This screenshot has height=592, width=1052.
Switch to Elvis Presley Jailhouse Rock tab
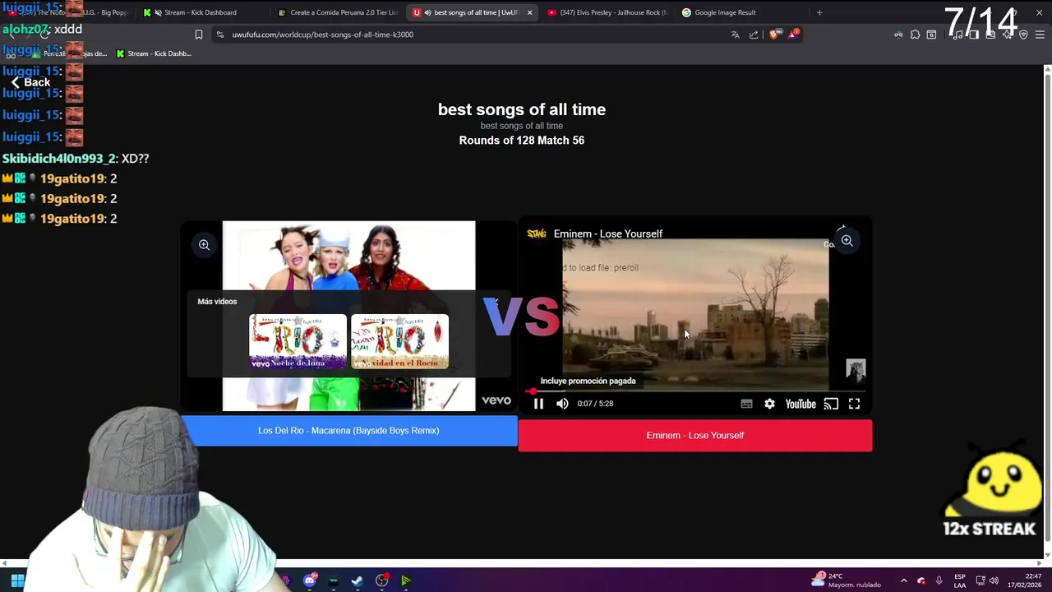point(607,12)
